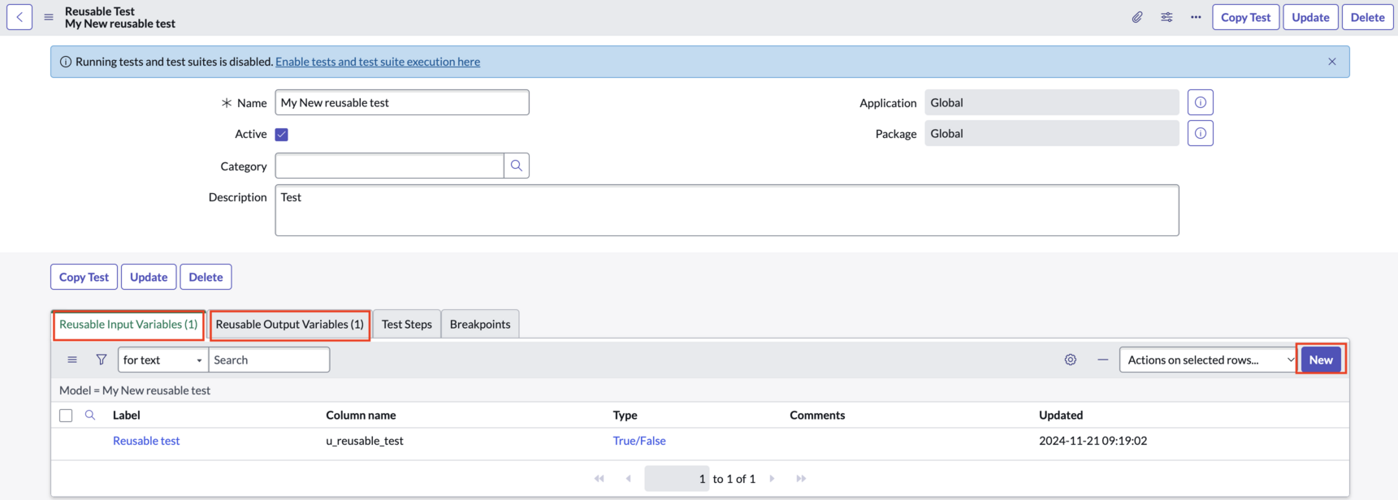Go to next page of list
The width and height of the screenshot is (1398, 500).
(x=772, y=479)
